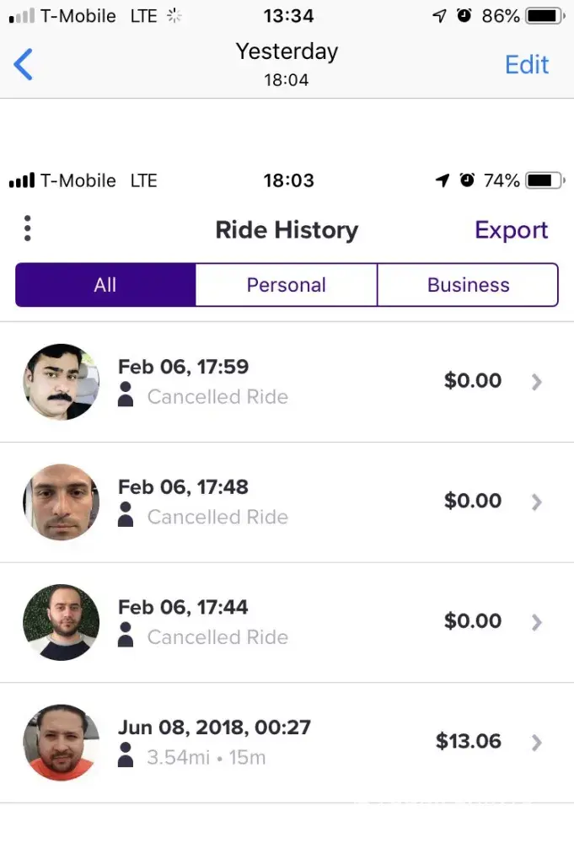Tap the passenger icon on Feb 06, 17:44 ride

pyautogui.click(x=126, y=635)
